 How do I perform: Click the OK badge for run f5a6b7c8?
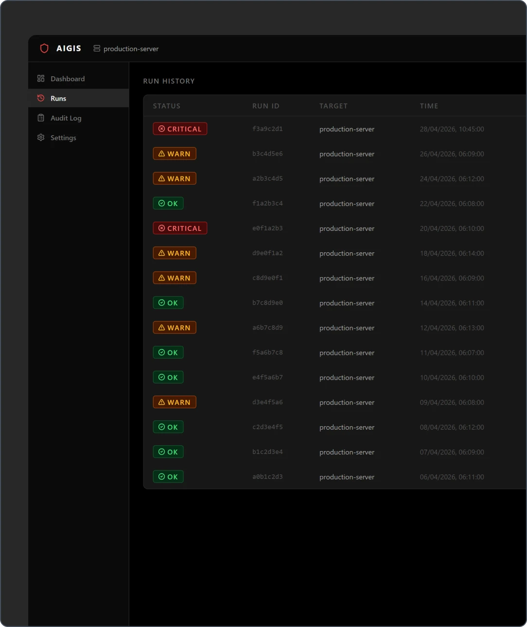[168, 352]
